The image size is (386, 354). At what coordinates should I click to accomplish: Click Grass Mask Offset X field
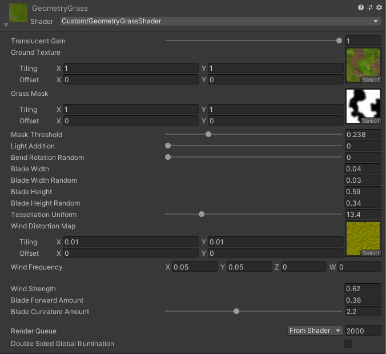131,121
